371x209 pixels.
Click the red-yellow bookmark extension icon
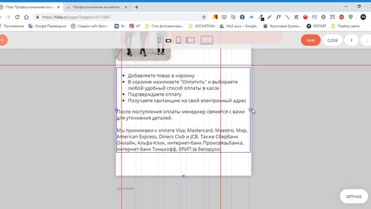click(215, 17)
